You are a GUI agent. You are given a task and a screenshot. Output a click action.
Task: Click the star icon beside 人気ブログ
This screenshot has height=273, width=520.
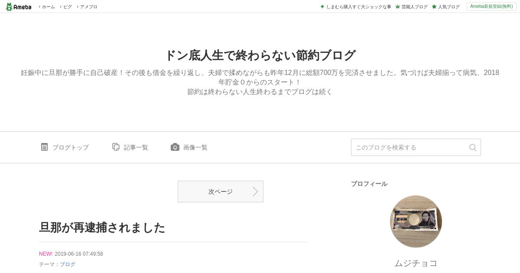434,6
